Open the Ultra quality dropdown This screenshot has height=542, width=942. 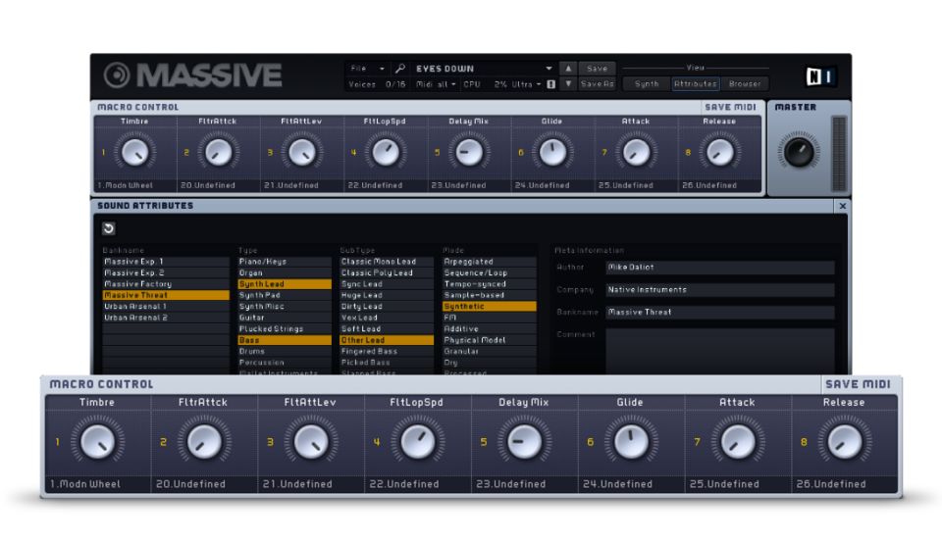click(x=526, y=84)
